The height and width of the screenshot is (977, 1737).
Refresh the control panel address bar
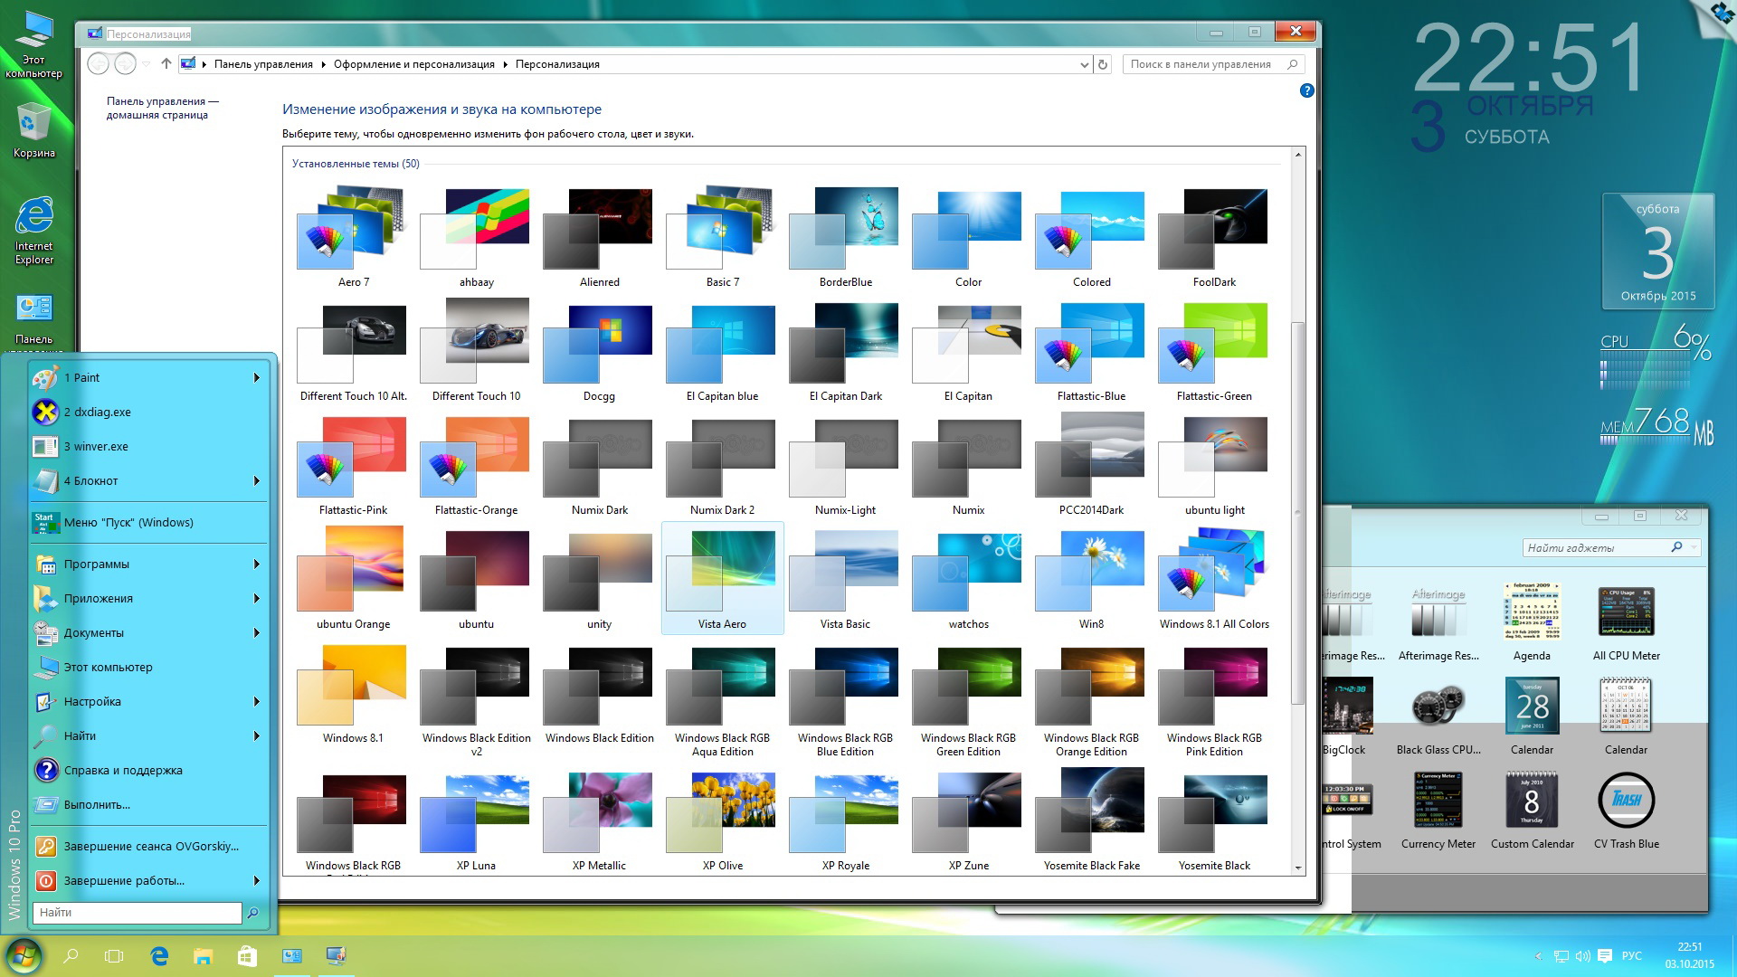point(1102,64)
